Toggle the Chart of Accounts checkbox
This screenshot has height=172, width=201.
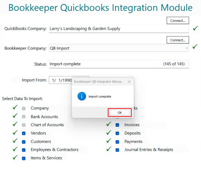[24, 125]
